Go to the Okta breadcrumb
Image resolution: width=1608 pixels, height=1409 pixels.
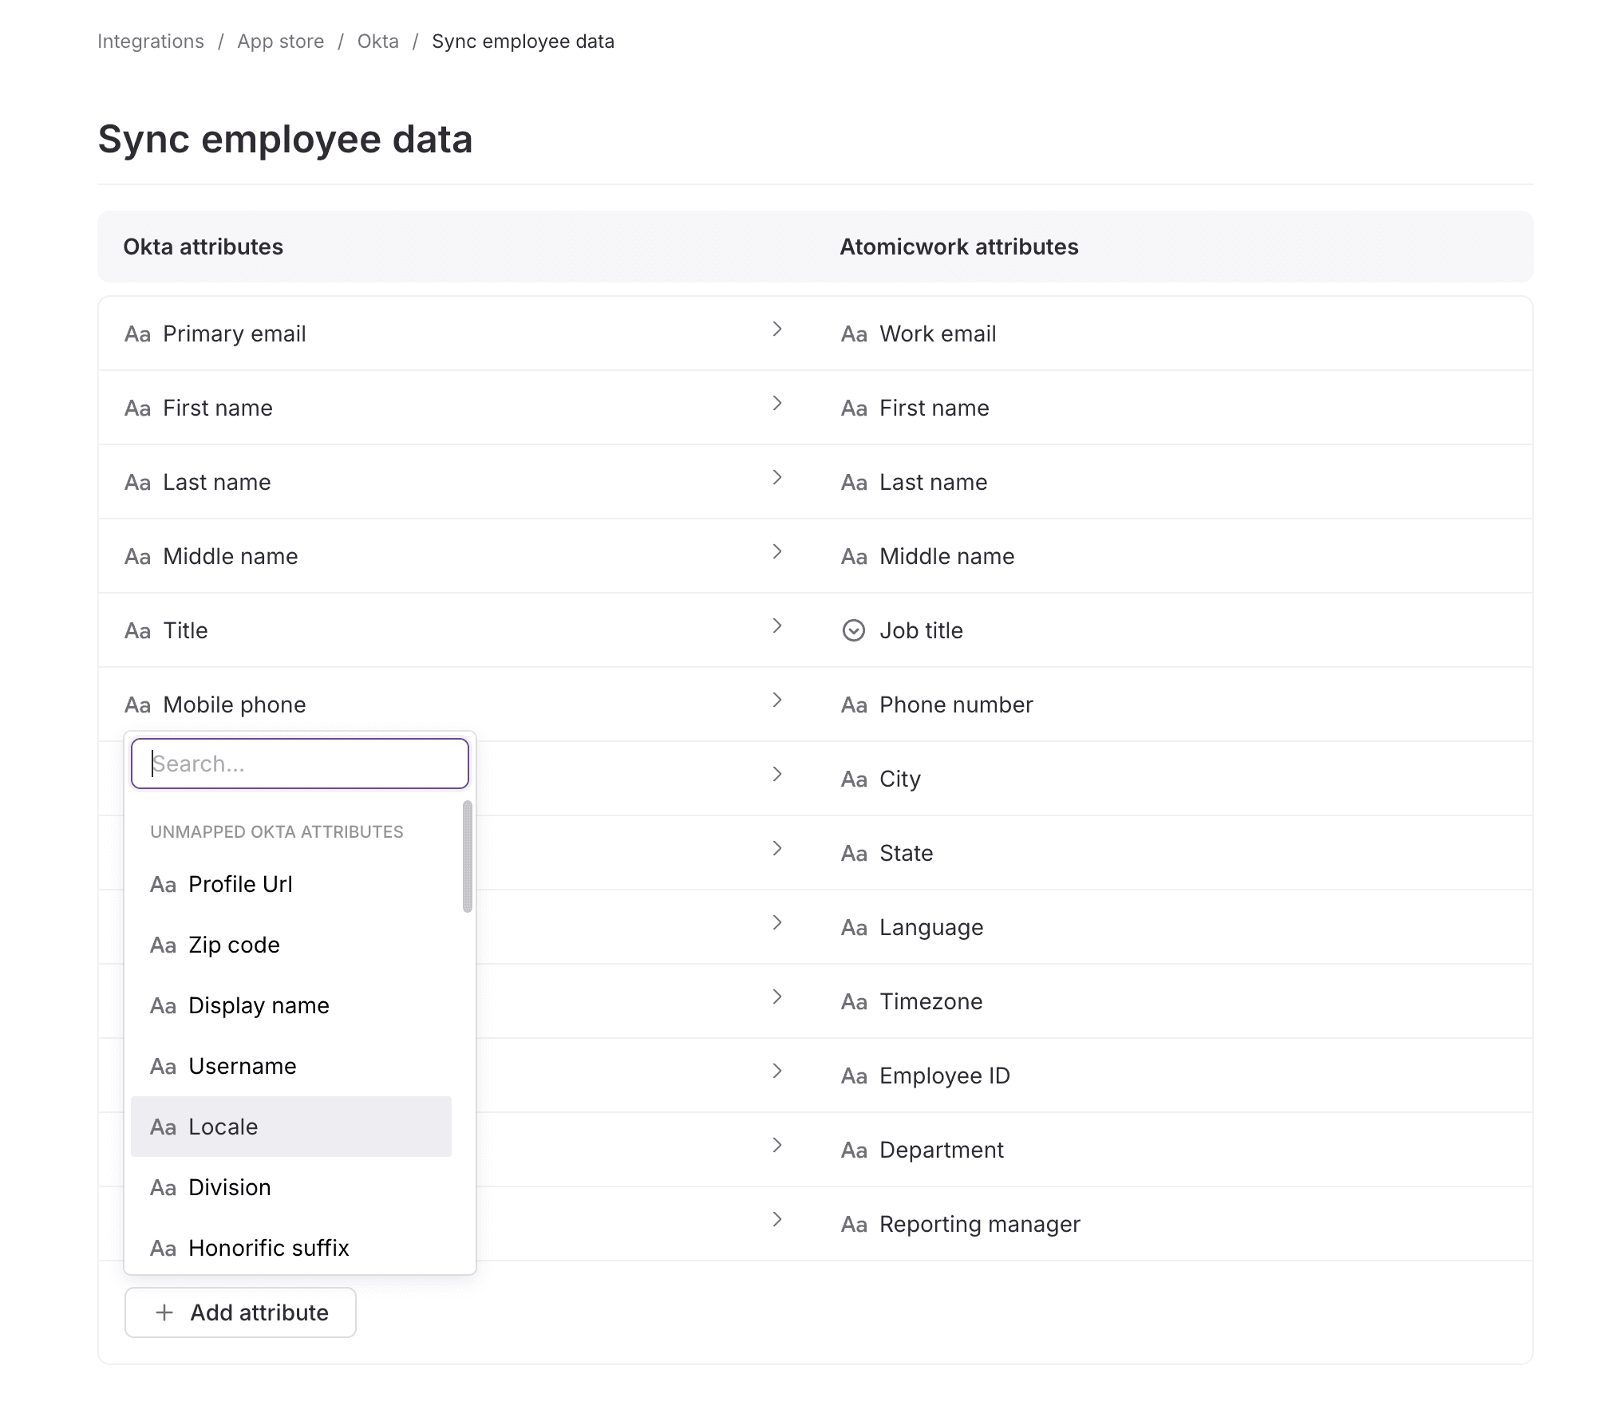378,41
